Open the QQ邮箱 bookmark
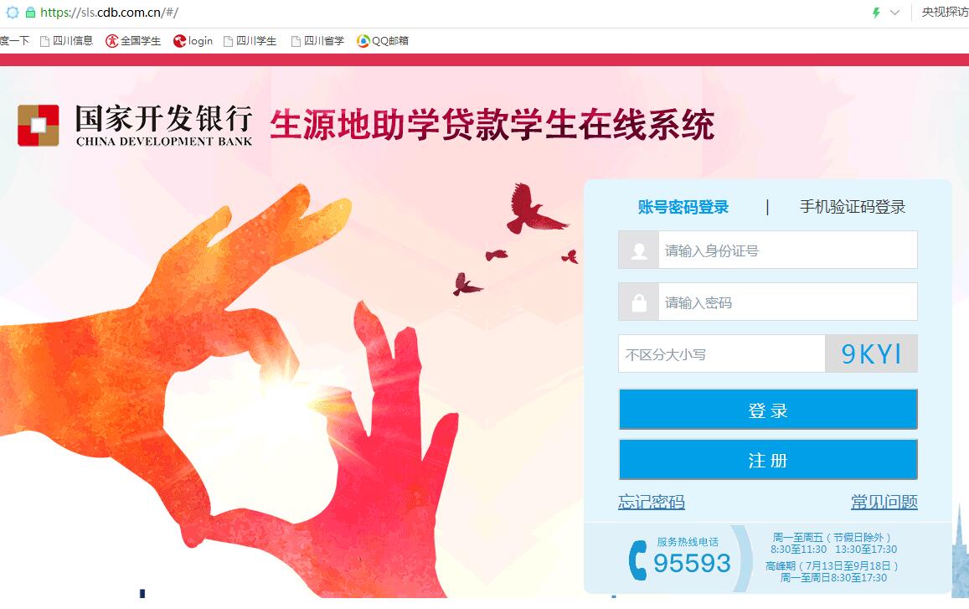This screenshot has width=969, height=609. pos(383,41)
